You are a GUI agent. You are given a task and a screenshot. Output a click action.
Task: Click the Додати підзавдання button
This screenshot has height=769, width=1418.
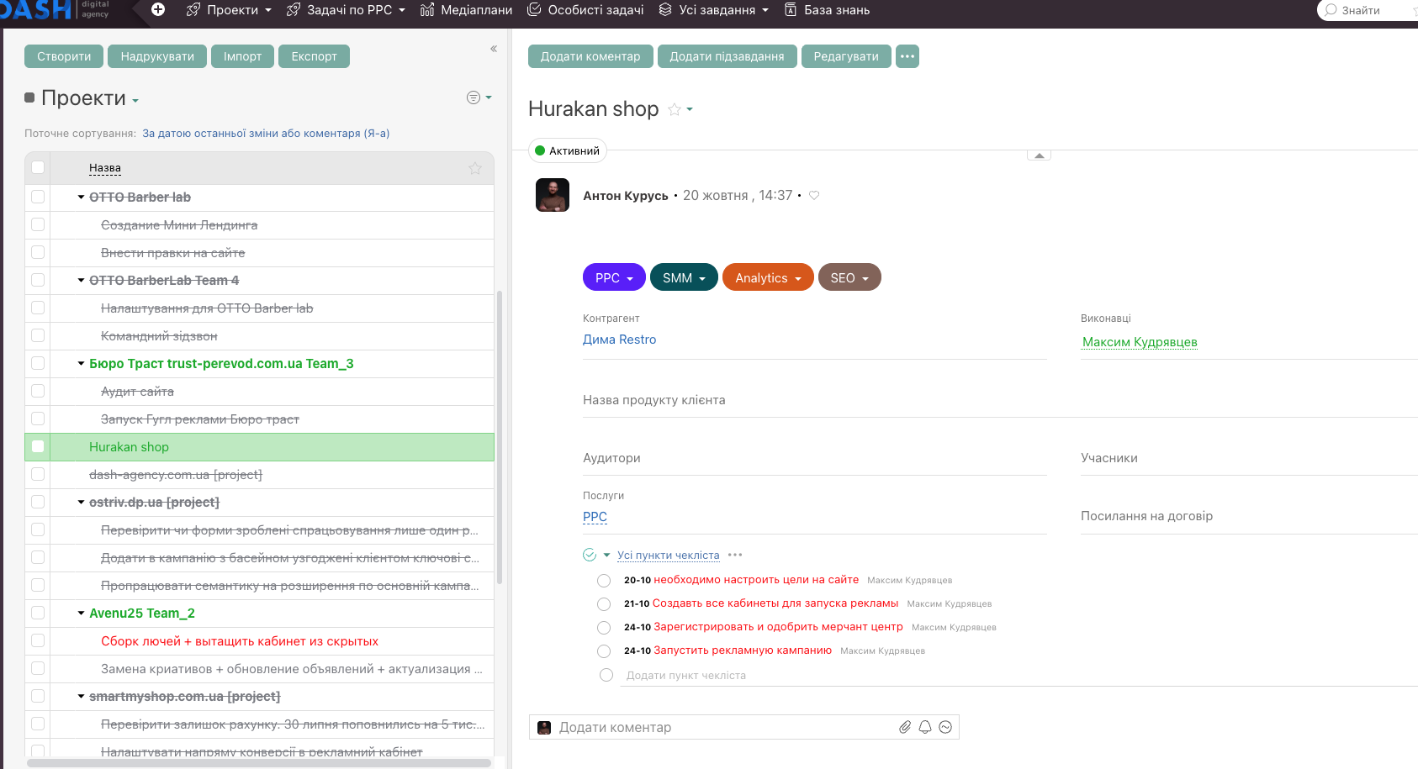coord(727,56)
